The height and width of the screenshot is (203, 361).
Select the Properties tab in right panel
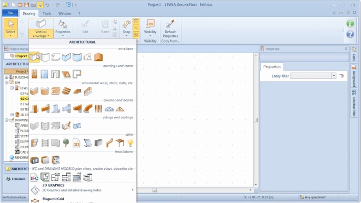click(272, 67)
